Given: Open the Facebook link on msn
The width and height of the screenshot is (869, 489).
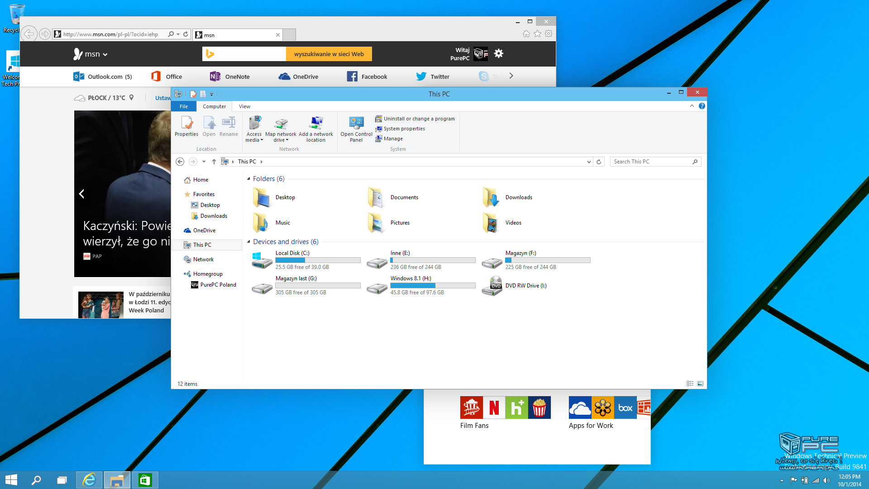Looking at the screenshot, I should coord(367,77).
